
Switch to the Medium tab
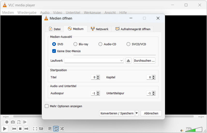click(x=76, y=29)
